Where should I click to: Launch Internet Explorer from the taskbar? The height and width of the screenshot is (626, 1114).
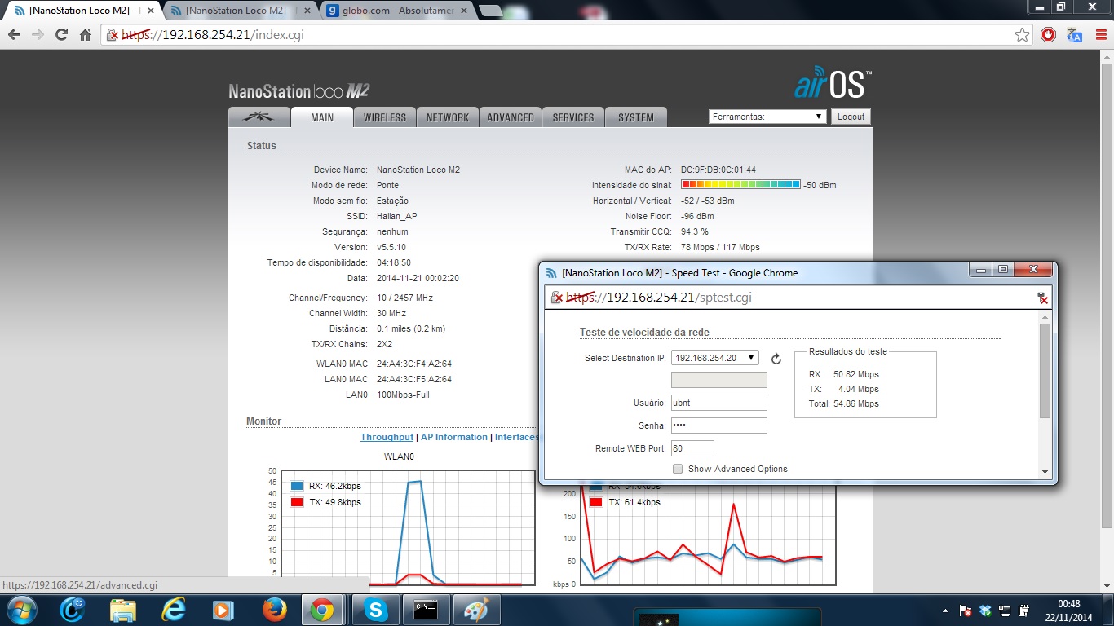175,610
